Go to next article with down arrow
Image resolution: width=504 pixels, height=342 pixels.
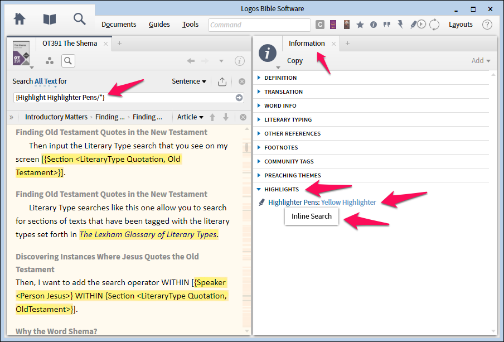point(226,117)
